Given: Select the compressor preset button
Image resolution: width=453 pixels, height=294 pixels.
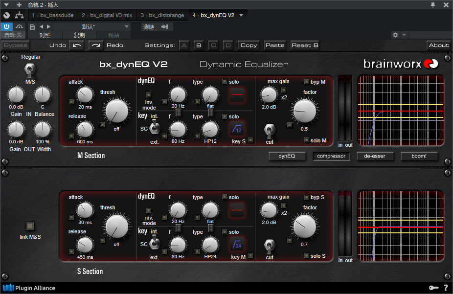Looking at the screenshot, I should pos(331,156).
